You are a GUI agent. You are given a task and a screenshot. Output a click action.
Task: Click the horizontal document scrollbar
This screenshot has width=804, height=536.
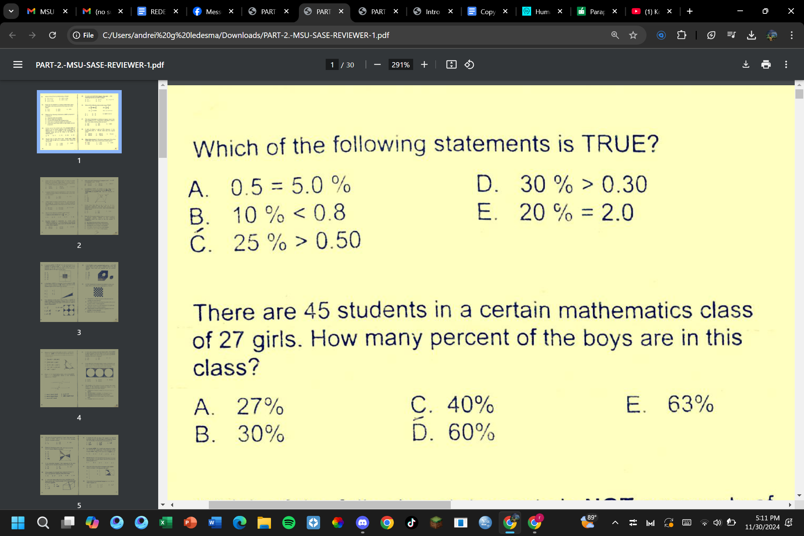[330, 505]
